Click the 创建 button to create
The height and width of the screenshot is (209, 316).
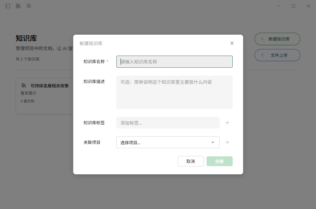219,161
